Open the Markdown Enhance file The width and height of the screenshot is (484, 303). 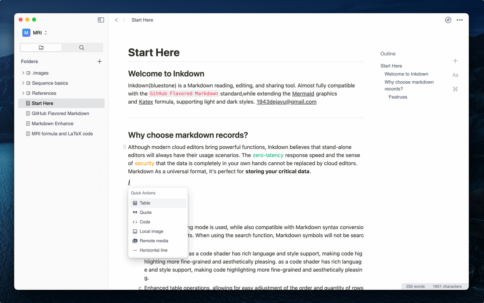click(x=61, y=123)
